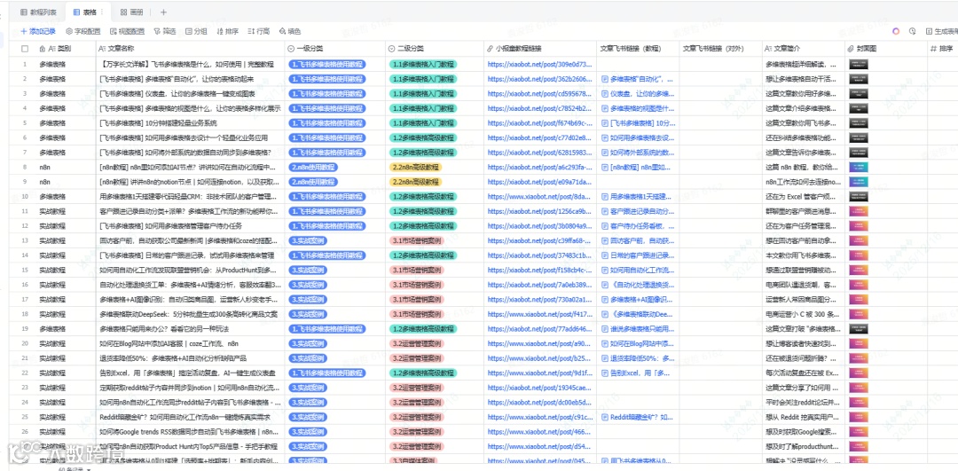Click row 26 title about Google trends RSS
Screen dimensions: 958x471
pyautogui.click(x=190, y=431)
